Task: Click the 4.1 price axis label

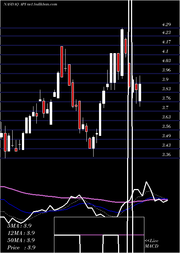Action: (x=165, y=51)
